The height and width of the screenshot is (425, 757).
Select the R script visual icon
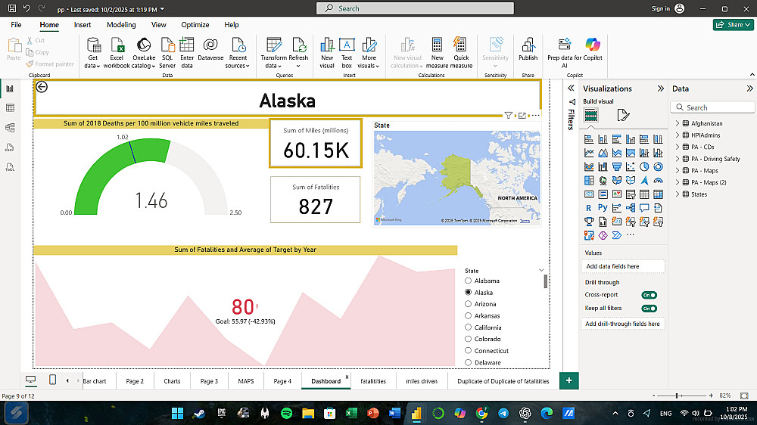588,208
